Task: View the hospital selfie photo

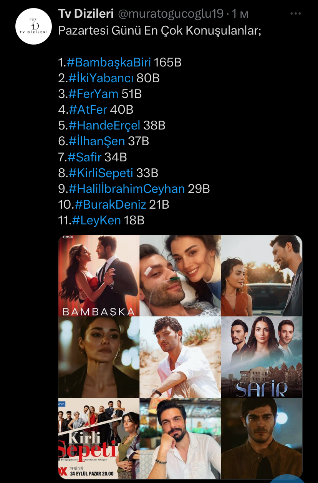Action: click(x=180, y=276)
